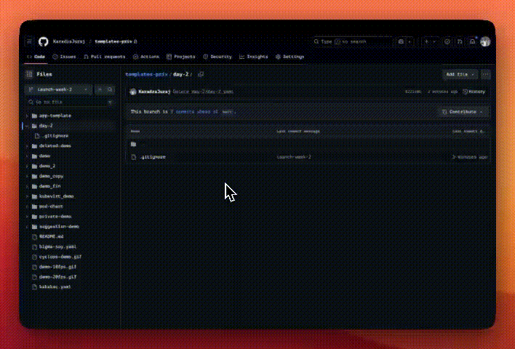Open the Add file dropdown
This screenshot has width=515, height=349.
pos(460,74)
